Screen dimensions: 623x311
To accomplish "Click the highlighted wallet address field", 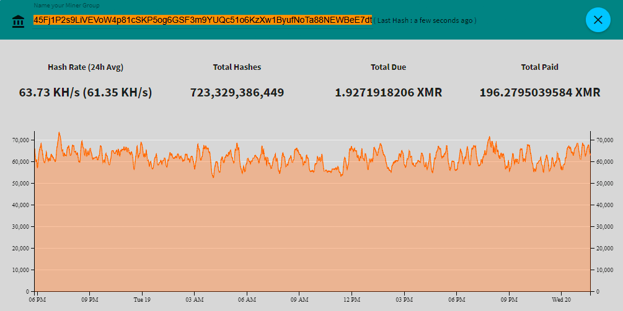I will coord(202,20).
